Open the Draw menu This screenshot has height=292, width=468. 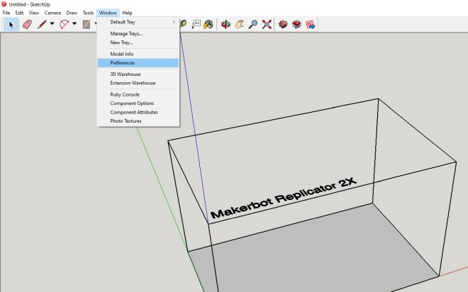point(72,13)
